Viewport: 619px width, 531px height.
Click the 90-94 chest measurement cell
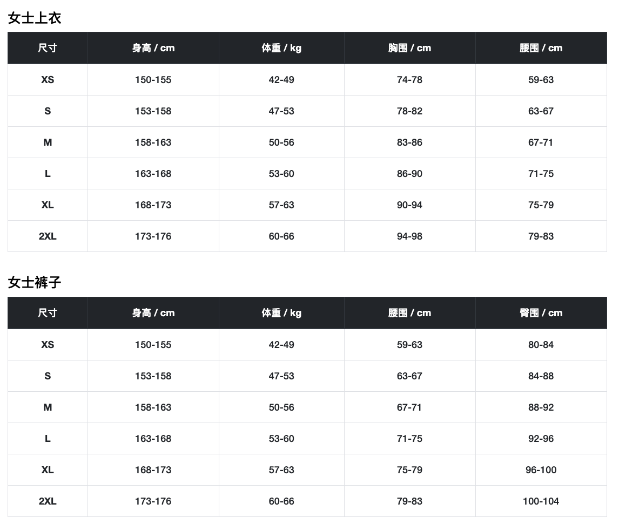tap(409, 205)
